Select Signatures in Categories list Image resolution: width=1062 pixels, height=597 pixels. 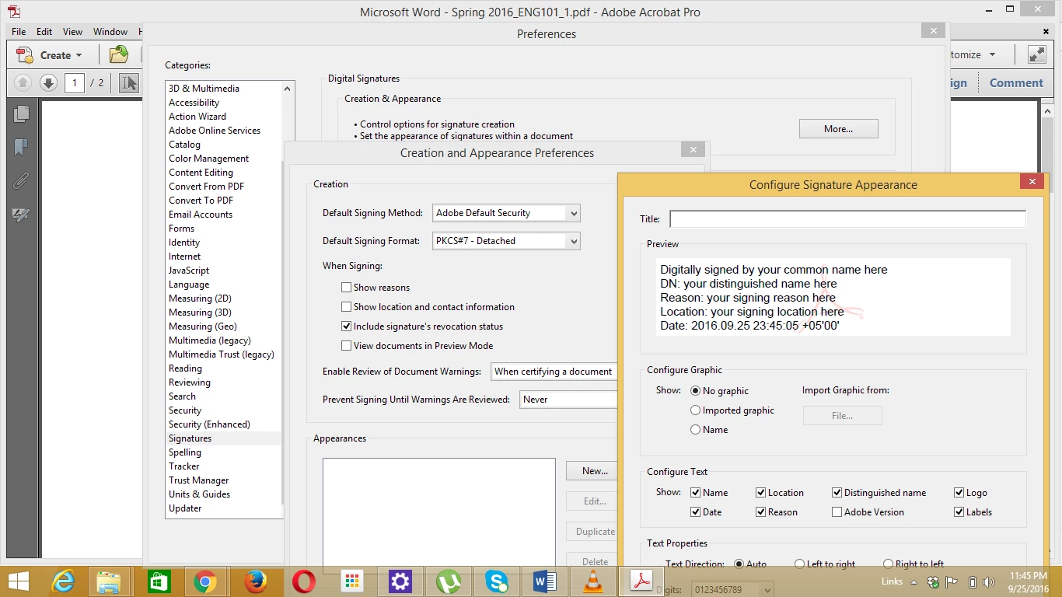(x=224, y=438)
